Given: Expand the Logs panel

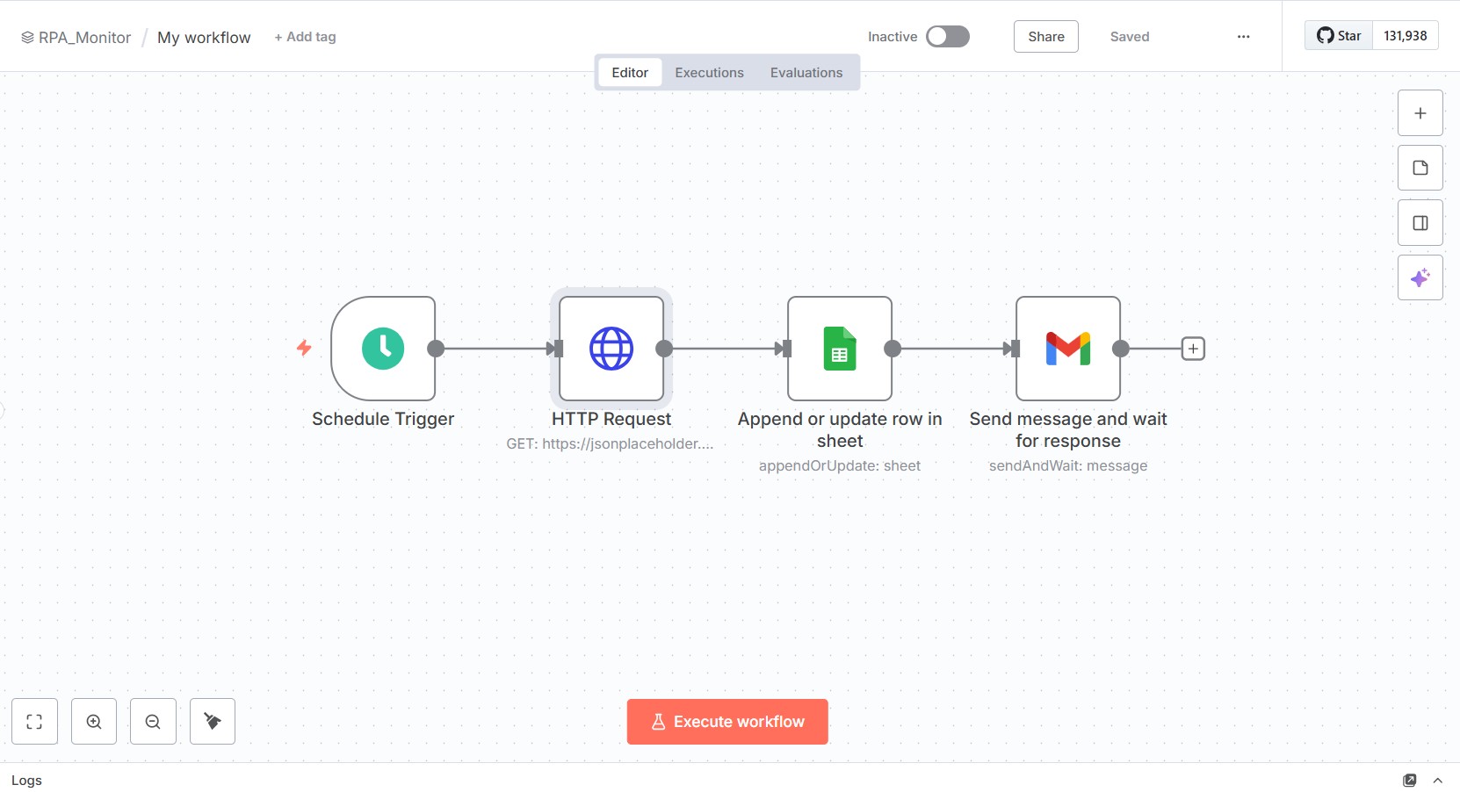Looking at the screenshot, I should coord(1437,780).
